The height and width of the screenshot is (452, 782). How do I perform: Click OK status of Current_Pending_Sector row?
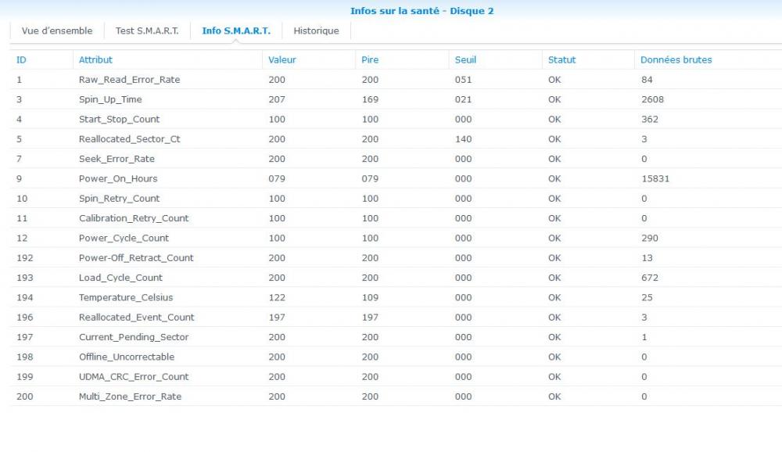(x=554, y=337)
